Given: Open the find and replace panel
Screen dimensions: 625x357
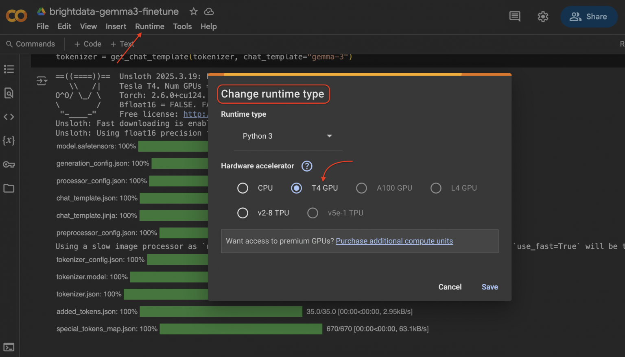Looking at the screenshot, I should click(9, 93).
